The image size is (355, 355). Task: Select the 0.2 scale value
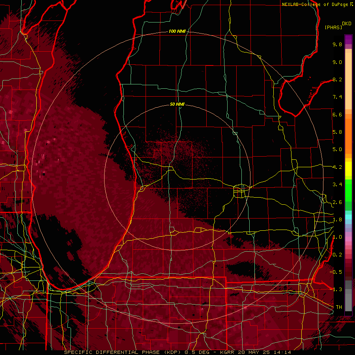coord(337,255)
